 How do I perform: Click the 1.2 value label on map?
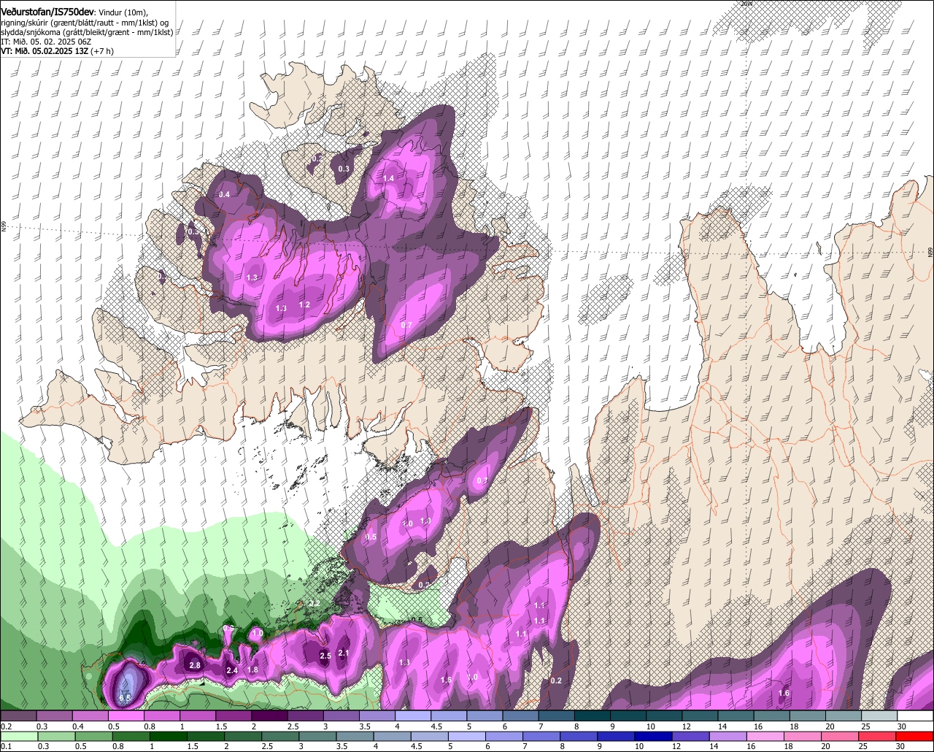coord(304,304)
